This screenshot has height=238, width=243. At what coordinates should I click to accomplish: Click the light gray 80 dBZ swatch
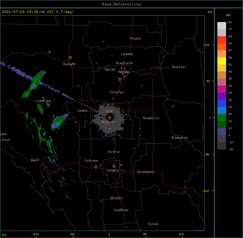[x=222, y=26]
